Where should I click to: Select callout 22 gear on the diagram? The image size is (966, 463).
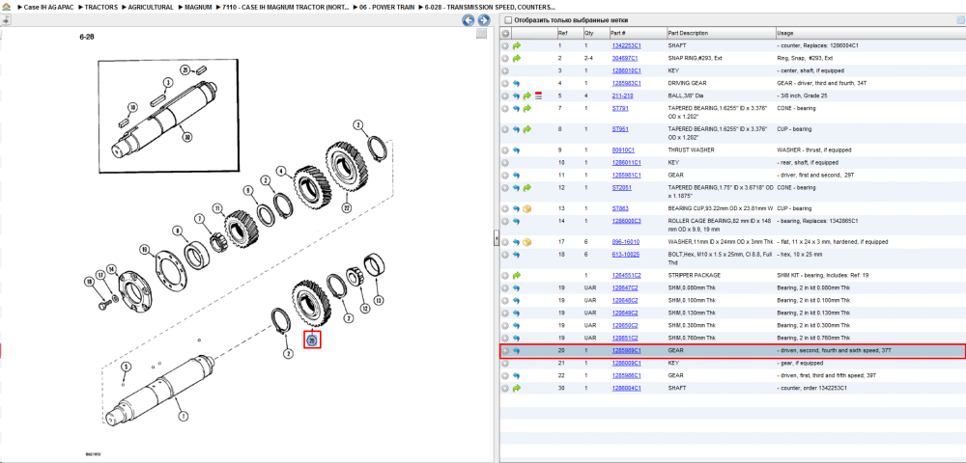pyautogui.click(x=346, y=206)
